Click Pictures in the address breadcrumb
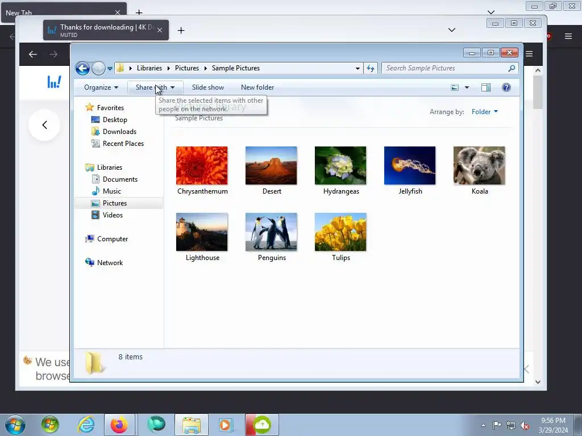 (186, 68)
